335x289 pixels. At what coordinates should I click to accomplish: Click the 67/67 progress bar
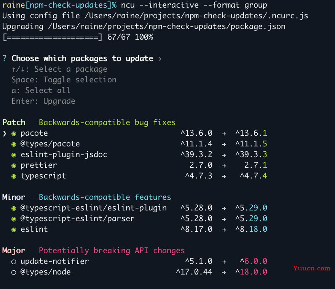(53, 37)
